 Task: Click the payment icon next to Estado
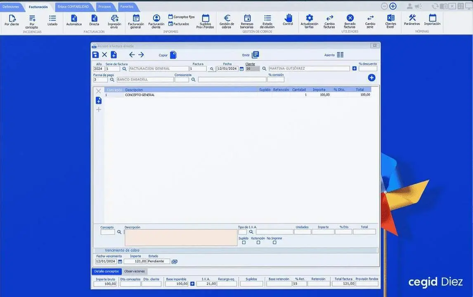pos(174,262)
